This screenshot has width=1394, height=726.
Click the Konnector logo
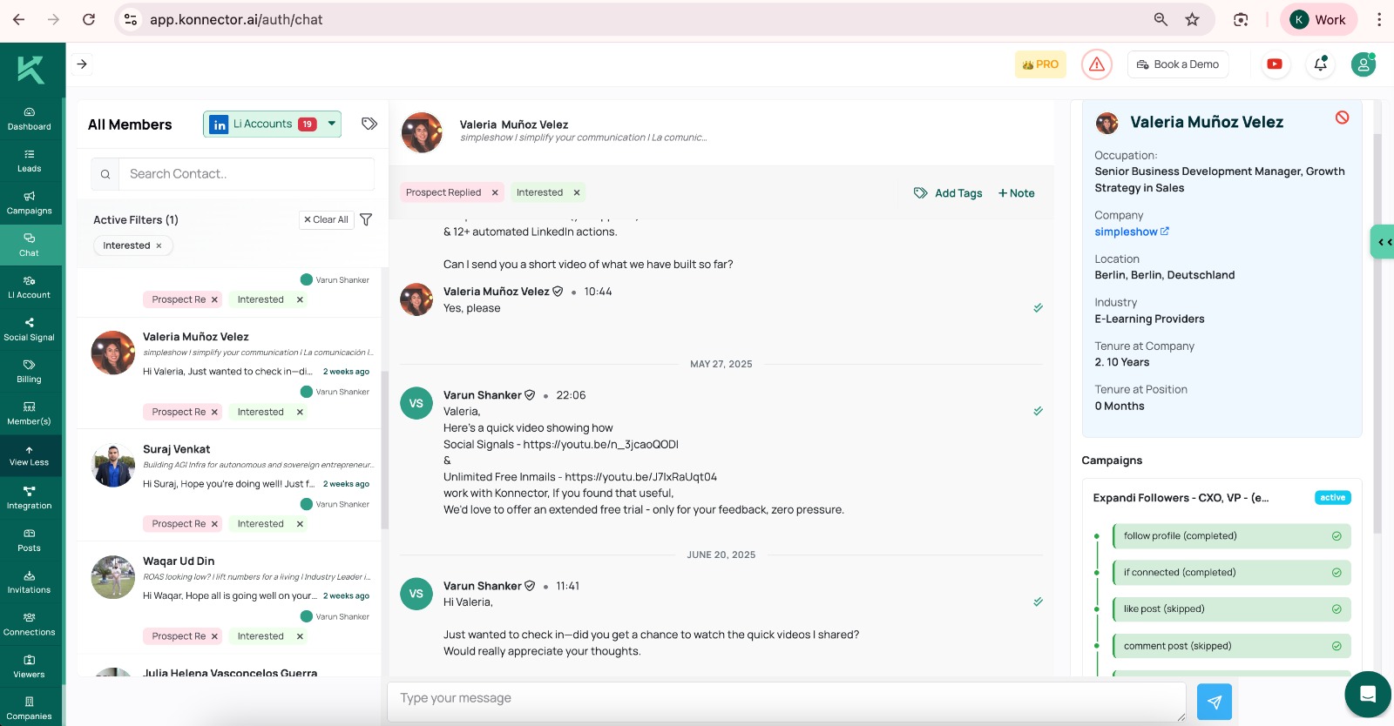pos(30,70)
